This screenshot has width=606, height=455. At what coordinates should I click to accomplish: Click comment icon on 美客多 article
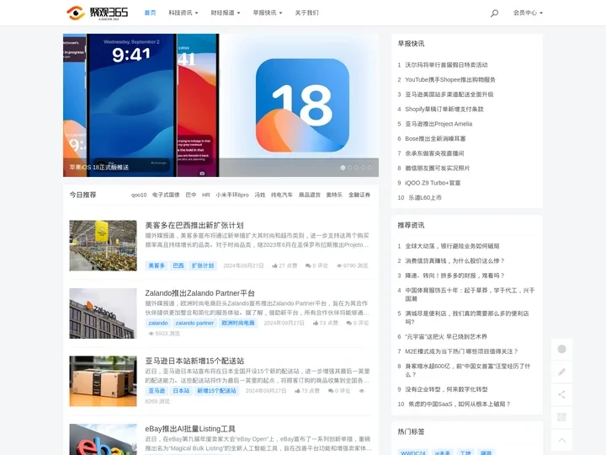[x=308, y=265]
